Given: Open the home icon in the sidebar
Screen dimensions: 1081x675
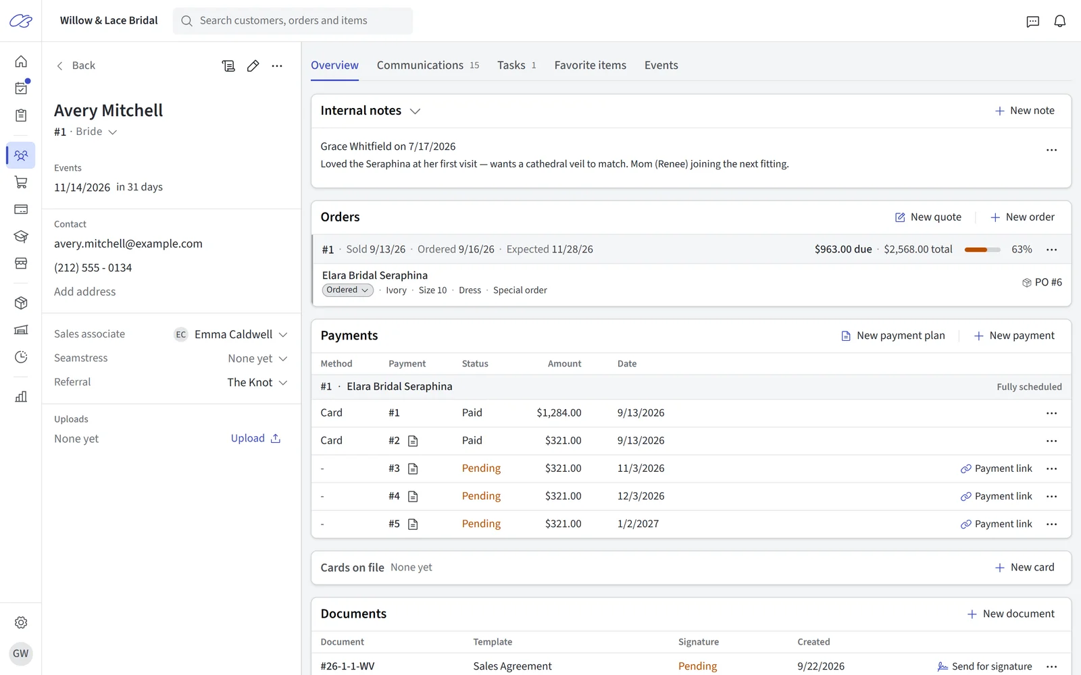Looking at the screenshot, I should coord(21,61).
